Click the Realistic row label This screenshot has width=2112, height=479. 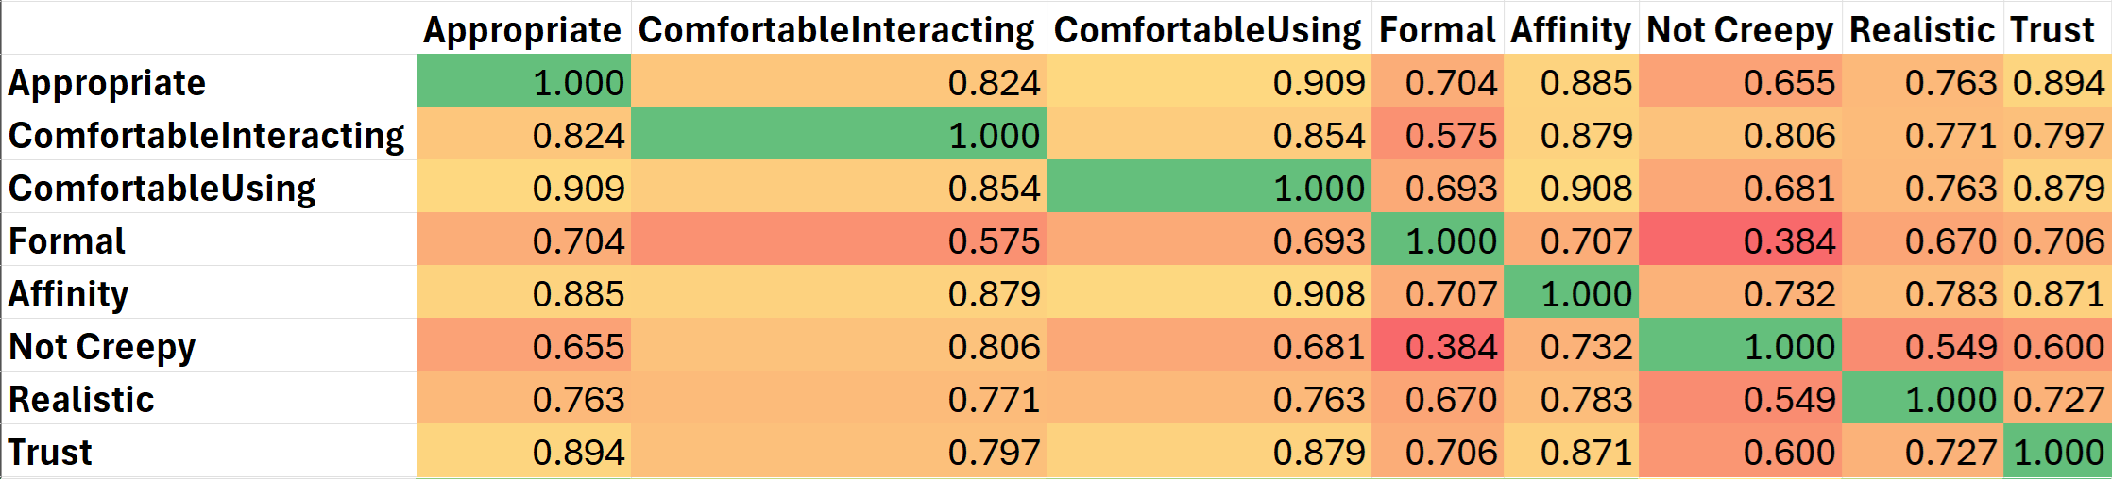(81, 400)
